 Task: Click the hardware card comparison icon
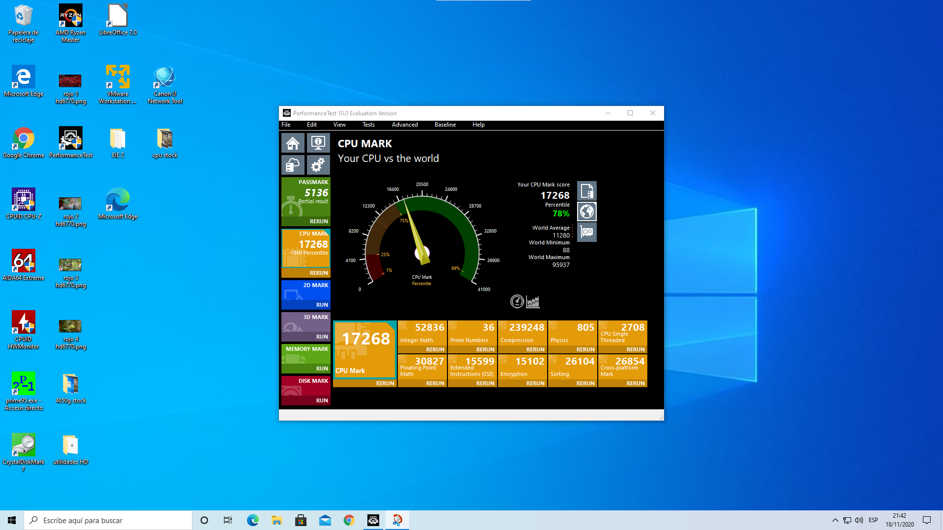coord(586,232)
